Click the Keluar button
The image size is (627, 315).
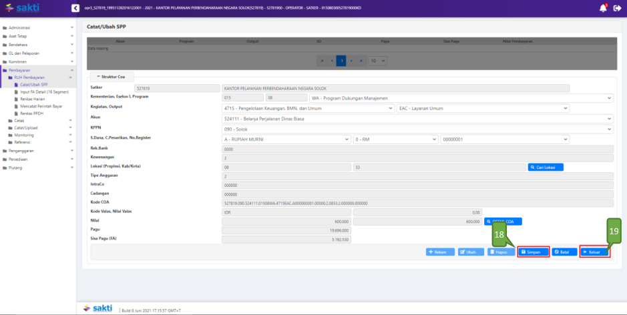pos(594,252)
